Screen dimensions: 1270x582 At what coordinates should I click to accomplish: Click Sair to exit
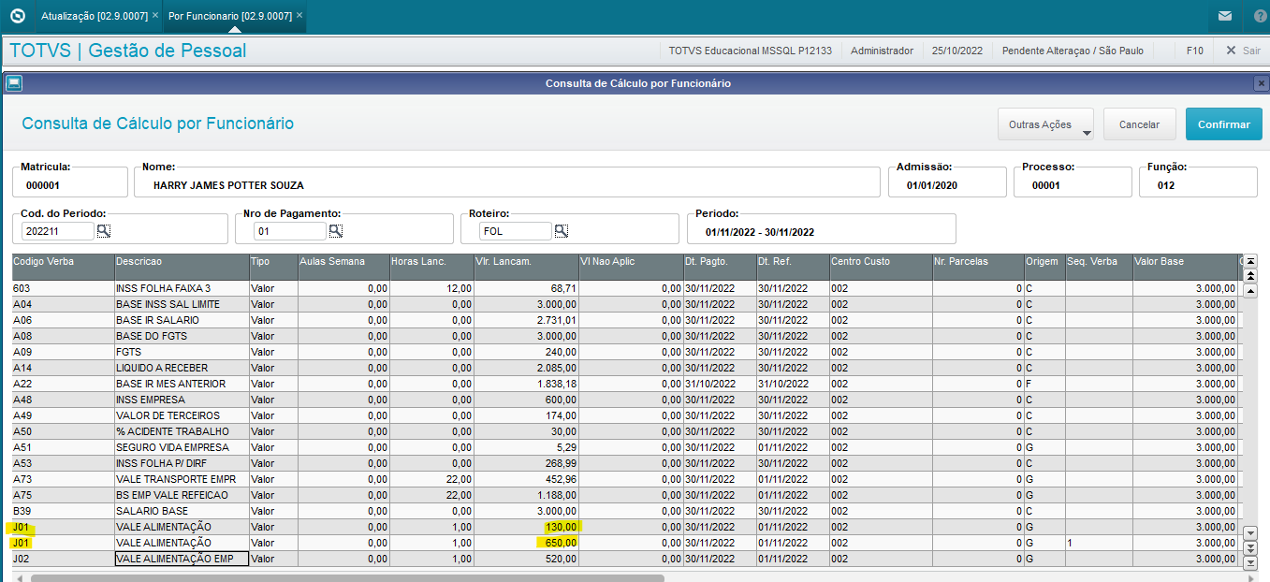pyautogui.click(x=1243, y=51)
